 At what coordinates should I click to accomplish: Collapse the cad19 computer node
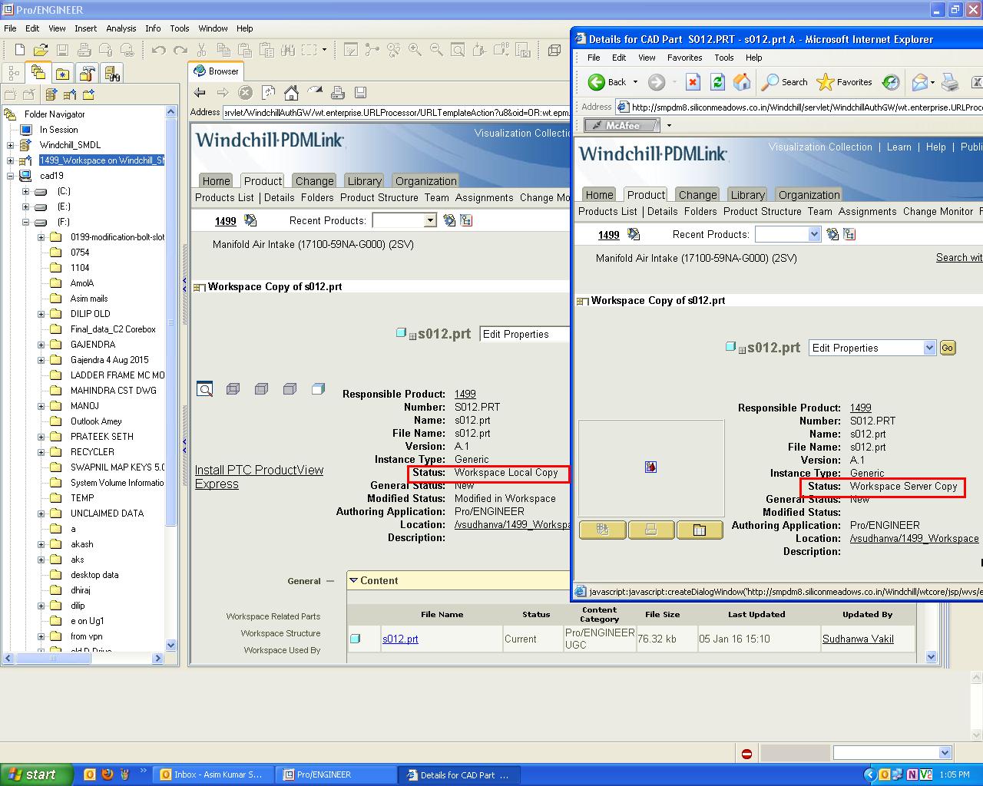(11, 176)
